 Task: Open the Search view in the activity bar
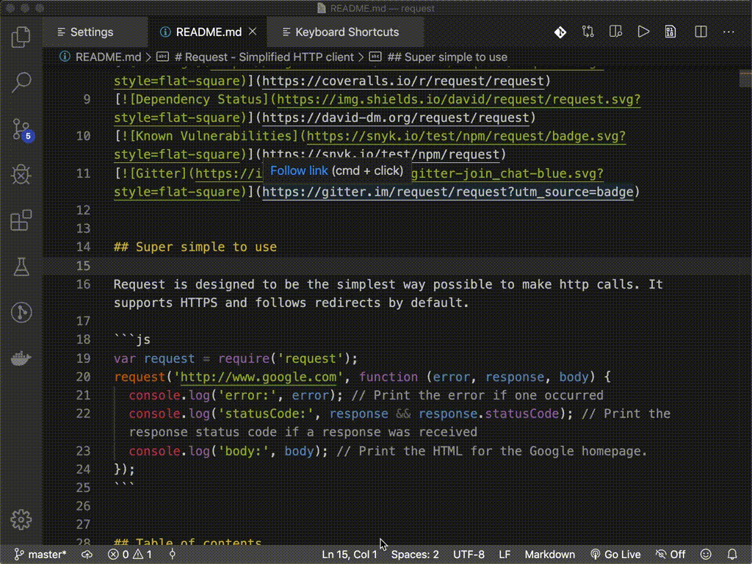(21, 82)
